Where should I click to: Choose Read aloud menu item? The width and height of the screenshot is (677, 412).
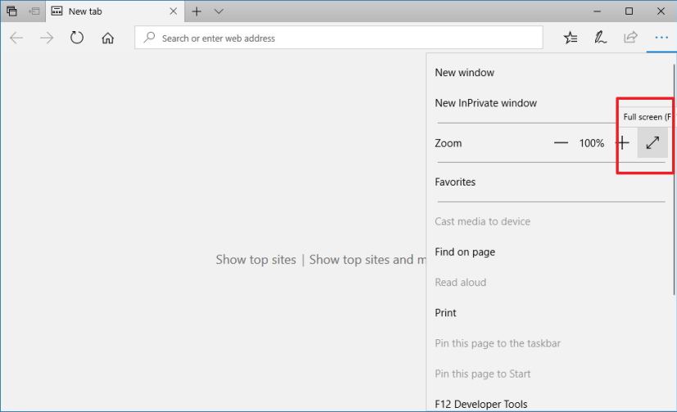pos(460,282)
